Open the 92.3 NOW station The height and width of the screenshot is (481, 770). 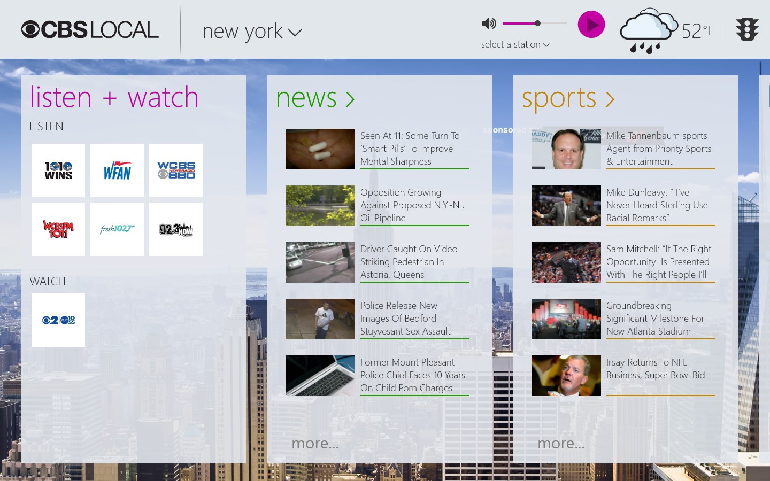click(x=175, y=229)
